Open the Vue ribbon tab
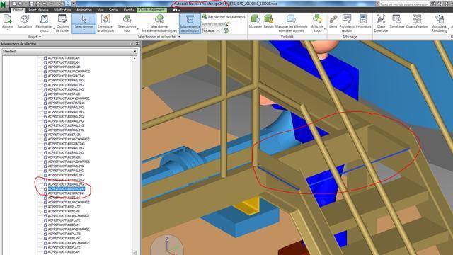453x255 pixels. 101,10
